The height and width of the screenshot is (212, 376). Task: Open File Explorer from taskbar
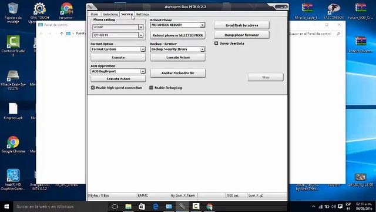[128, 207]
